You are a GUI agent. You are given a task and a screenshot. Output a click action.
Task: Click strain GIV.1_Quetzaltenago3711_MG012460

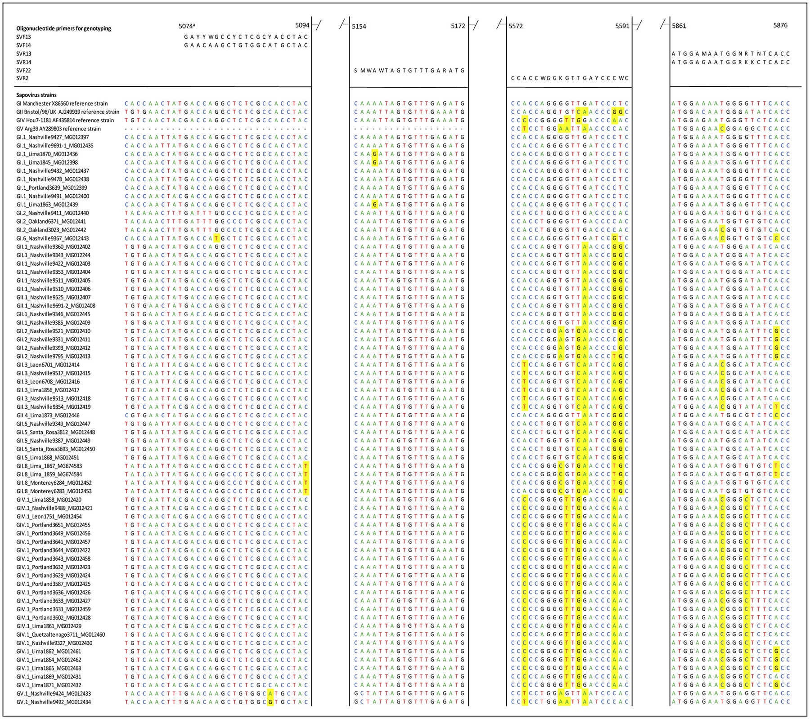pos(61,635)
